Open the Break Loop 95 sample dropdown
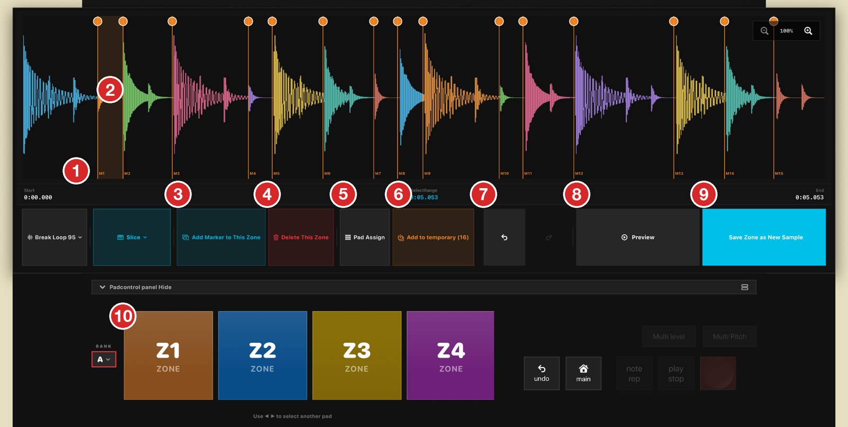Image resolution: width=848 pixels, height=427 pixels. pos(55,237)
